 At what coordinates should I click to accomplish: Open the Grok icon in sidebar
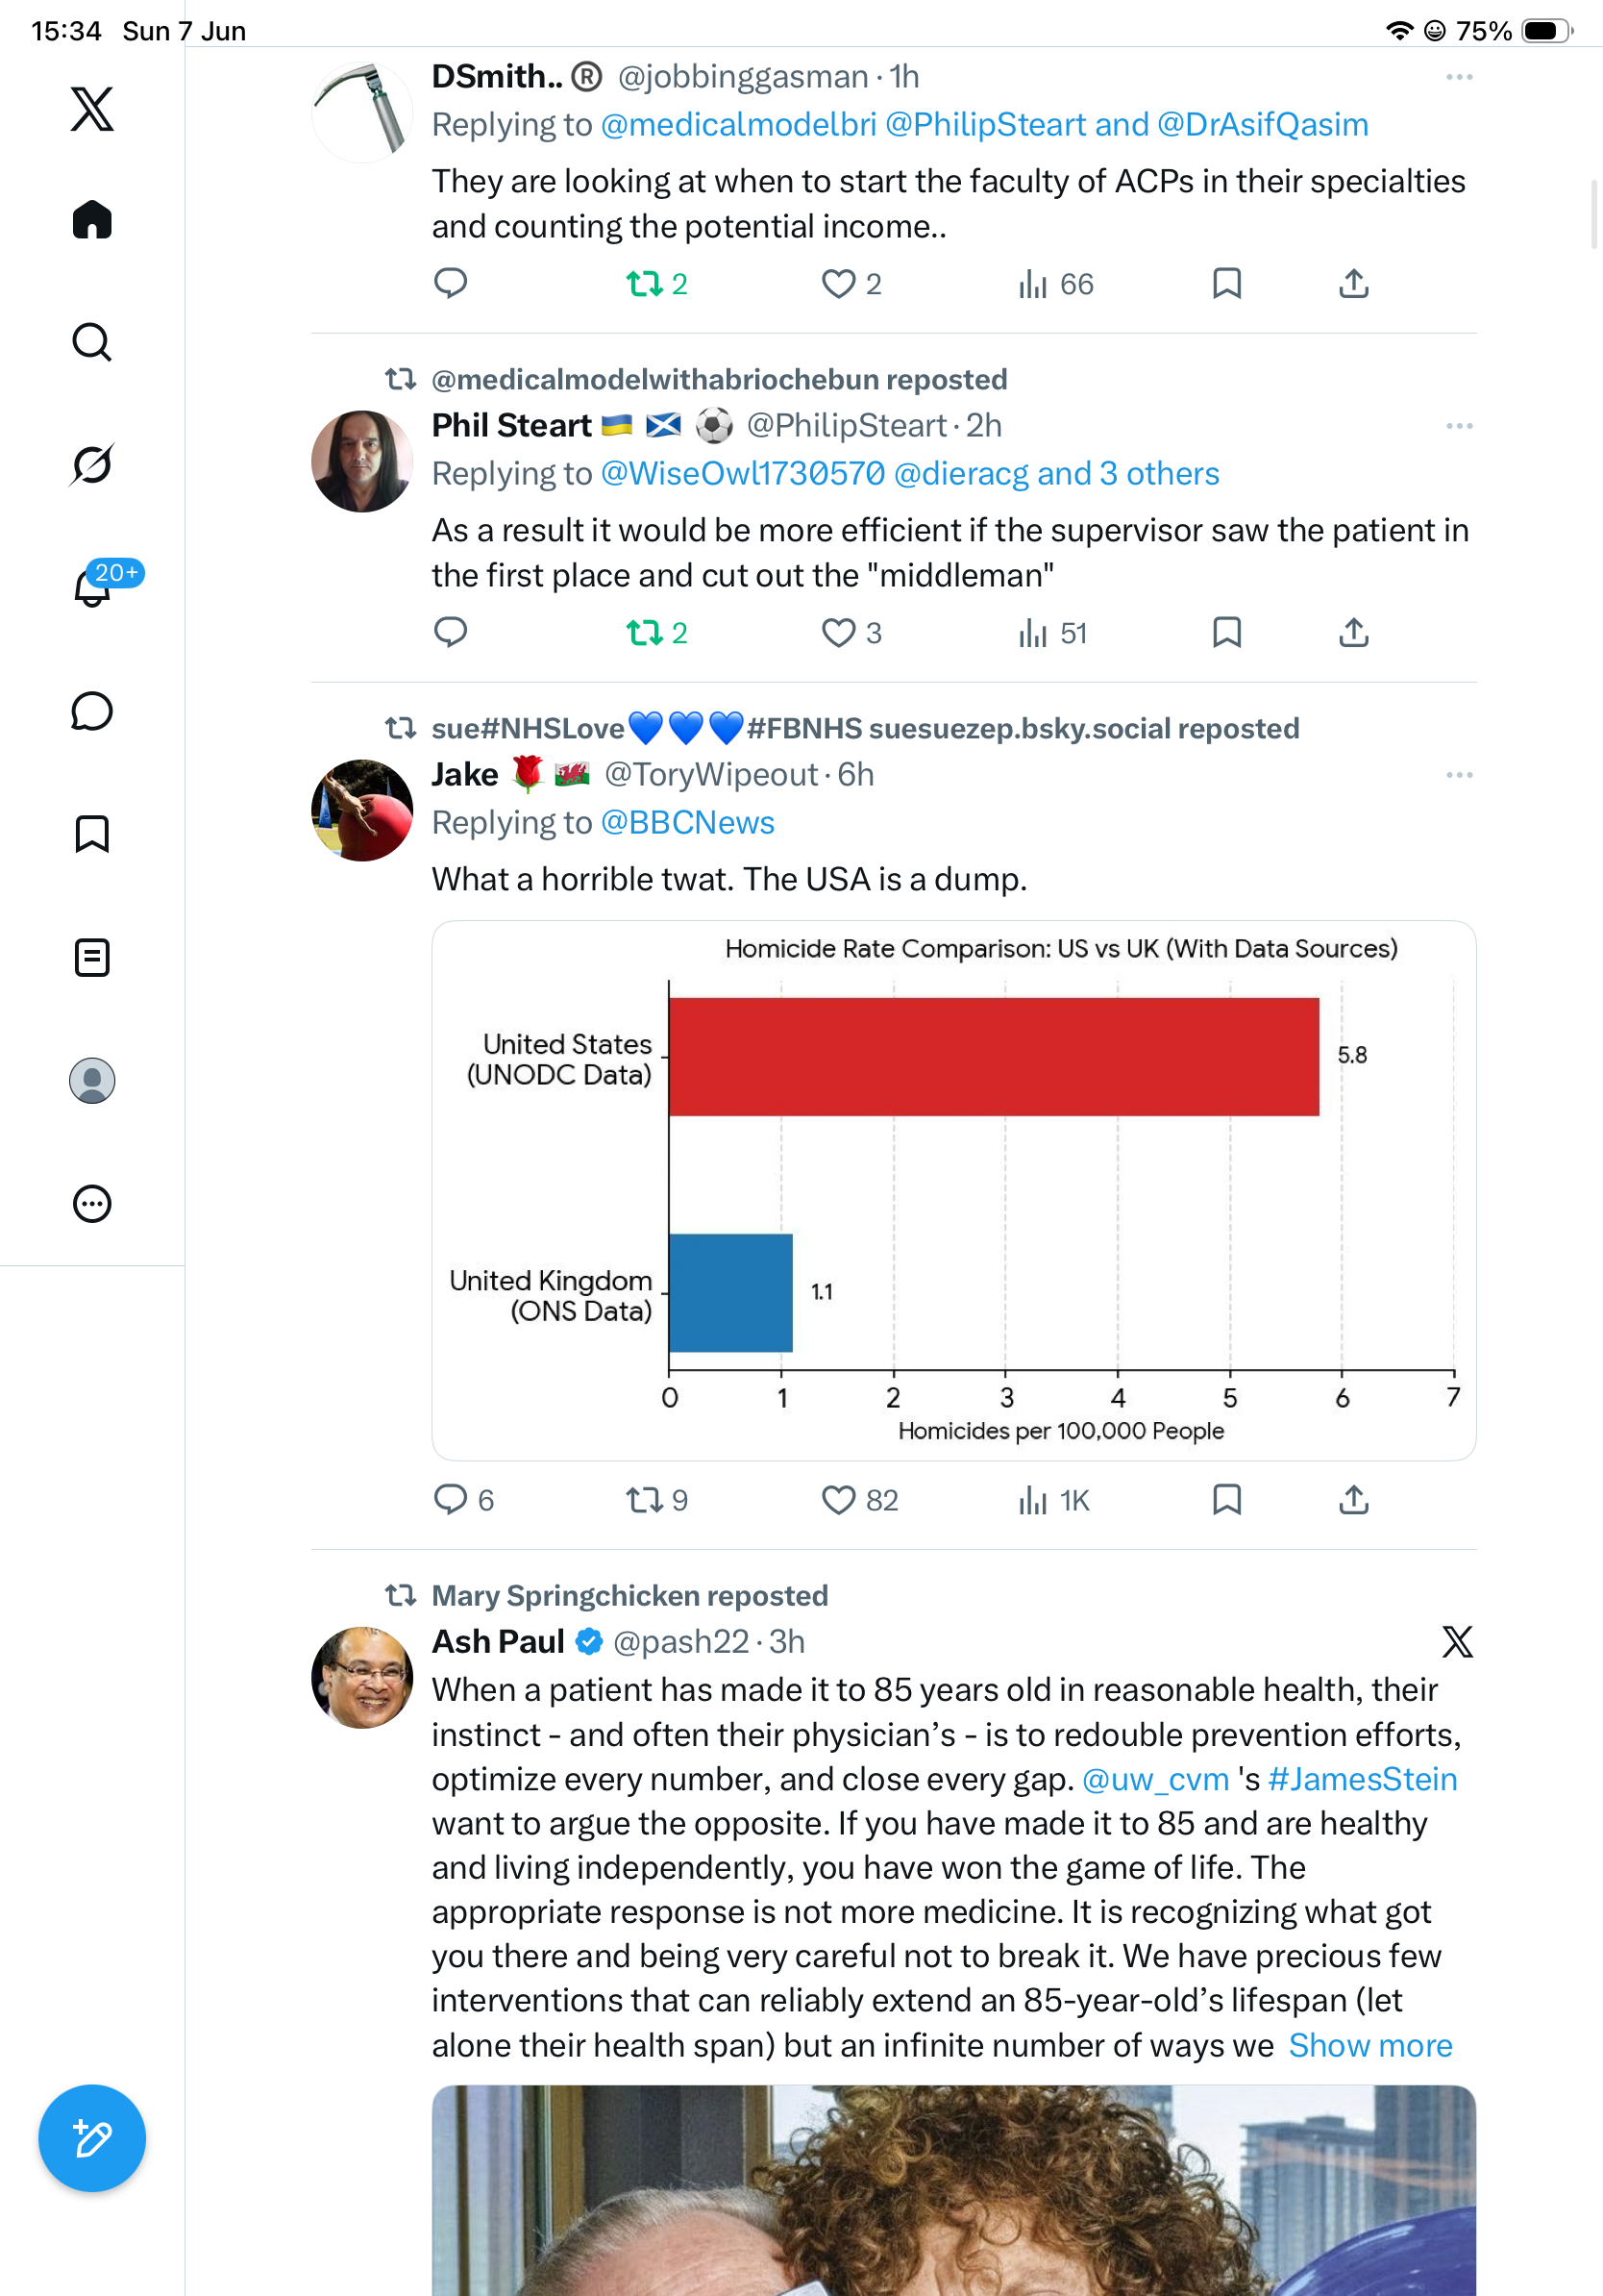click(x=92, y=464)
